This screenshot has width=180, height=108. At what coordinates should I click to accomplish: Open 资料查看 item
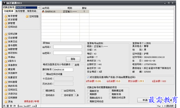[x=11, y=82]
